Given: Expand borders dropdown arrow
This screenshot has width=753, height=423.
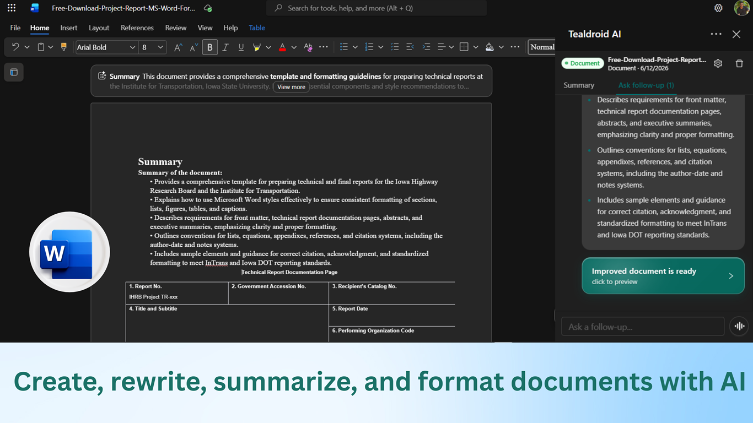Looking at the screenshot, I should coord(476,47).
